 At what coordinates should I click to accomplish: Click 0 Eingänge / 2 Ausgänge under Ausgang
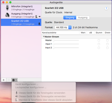(23, 17)
